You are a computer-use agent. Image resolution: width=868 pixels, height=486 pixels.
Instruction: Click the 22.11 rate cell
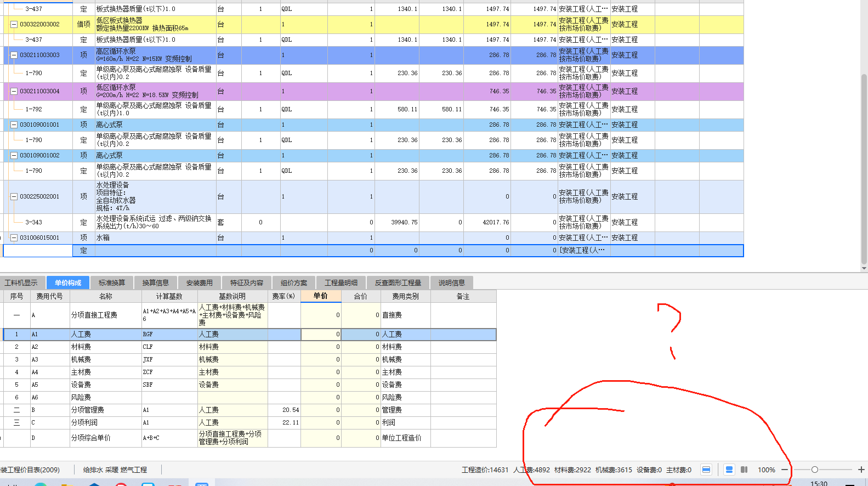(284, 422)
